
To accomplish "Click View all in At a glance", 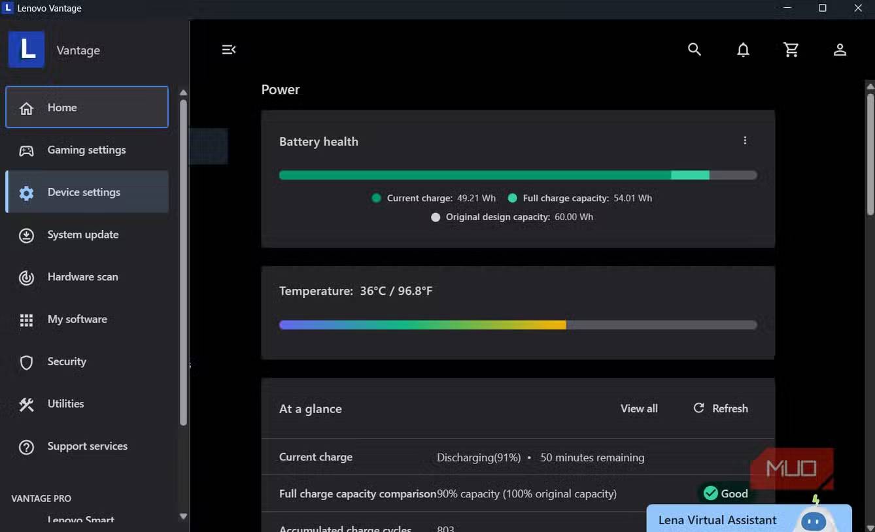I will click(639, 408).
